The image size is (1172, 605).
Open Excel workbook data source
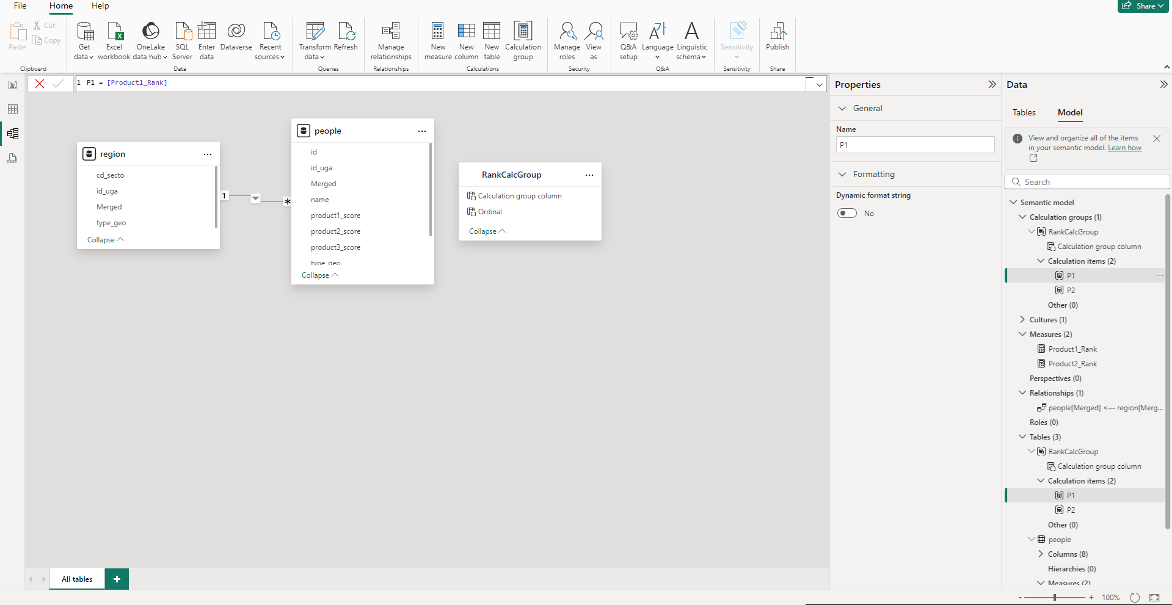pyautogui.click(x=114, y=40)
